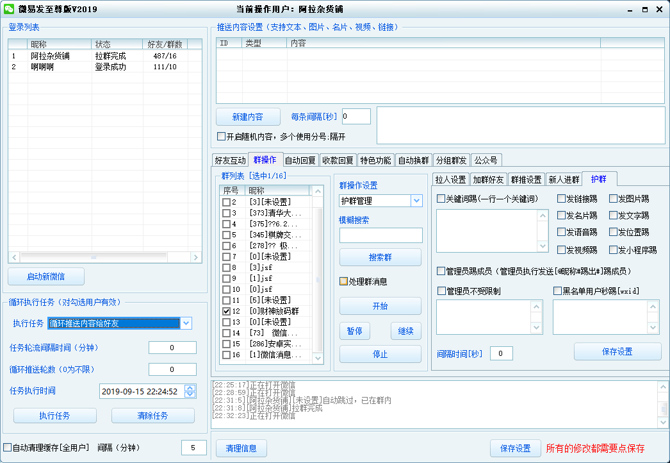
Task: Click the bottom 保存设置 button beside red text
Action: (516, 448)
